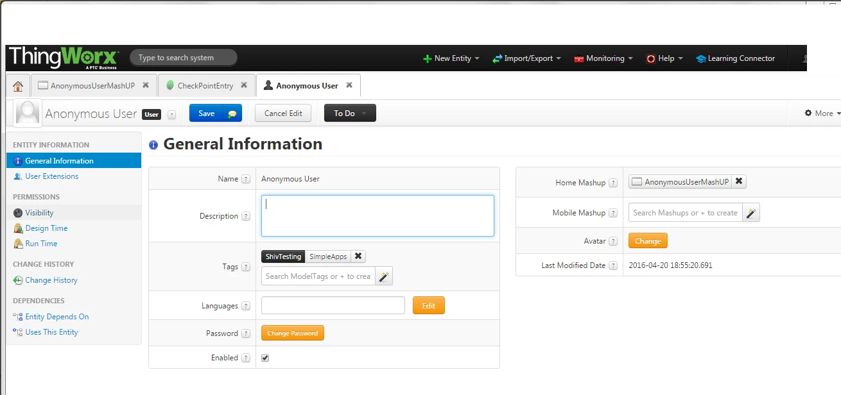The image size is (841, 395).
Task: Open the help icon next to Mobile Mashup
Action: pyautogui.click(x=613, y=214)
